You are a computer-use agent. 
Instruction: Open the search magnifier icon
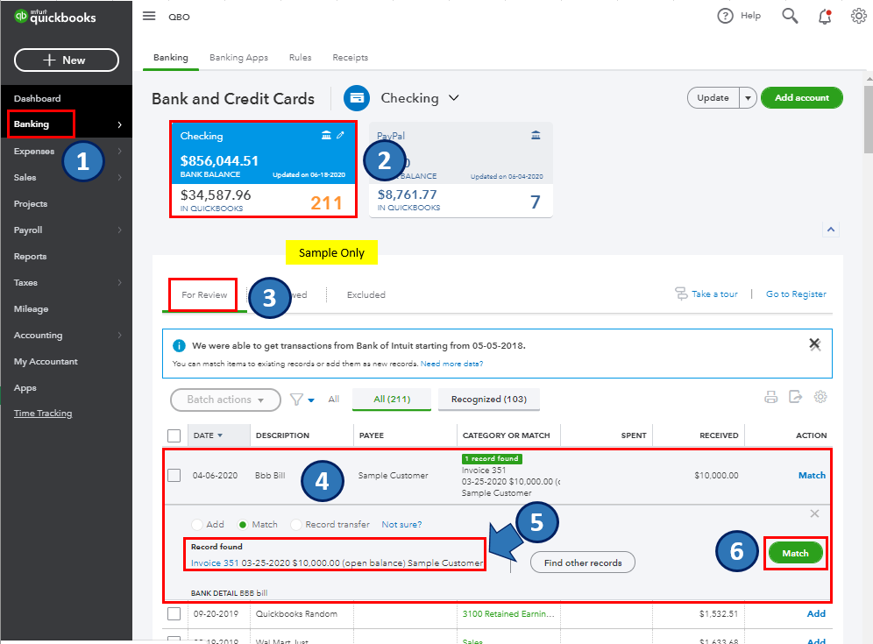tap(790, 16)
